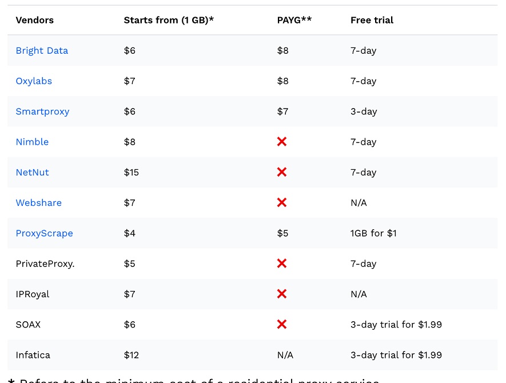The width and height of the screenshot is (506, 383).
Task: Click the red X in NetNut row
Action: click(282, 172)
